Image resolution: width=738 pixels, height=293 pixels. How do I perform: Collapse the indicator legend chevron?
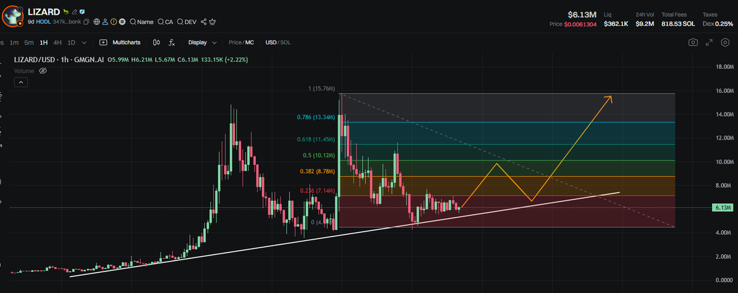tap(21, 81)
